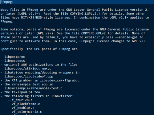Click the vf_boxblur.c filter entry

coord(23,108)
